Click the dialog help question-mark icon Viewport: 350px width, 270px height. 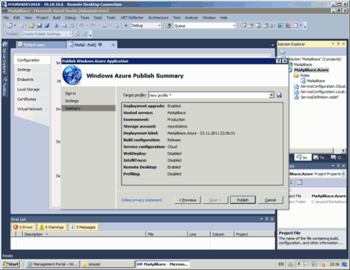coord(278,61)
